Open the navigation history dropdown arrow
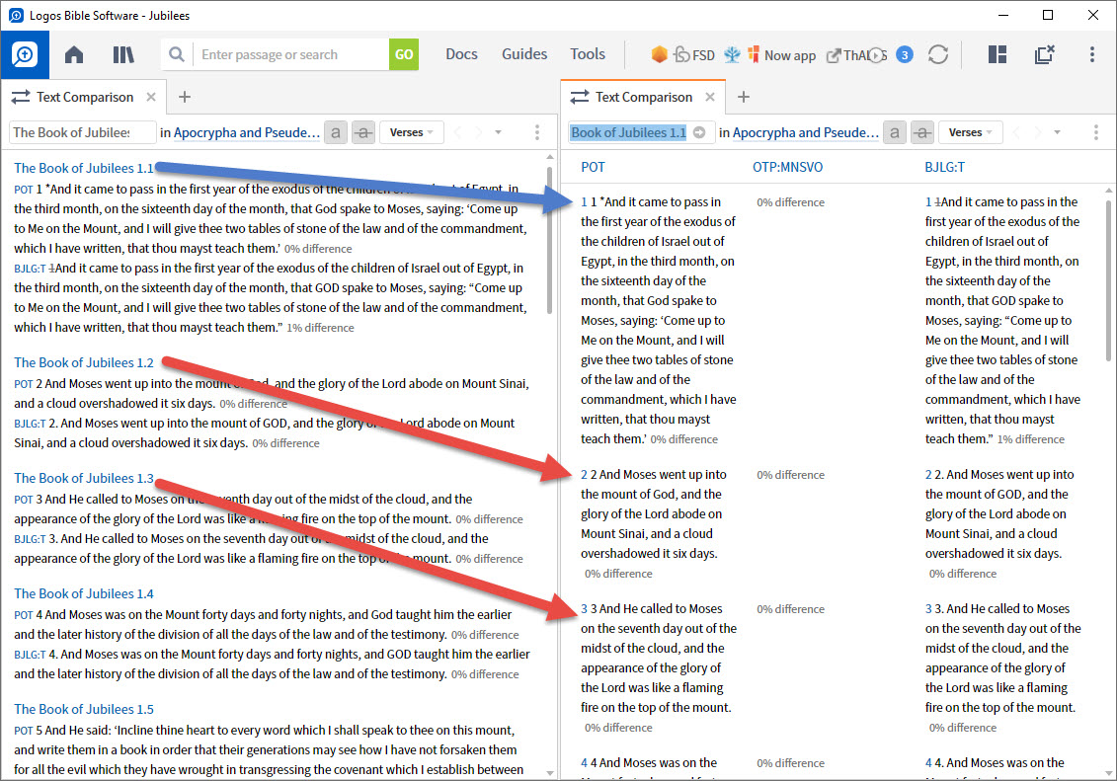This screenshot has width=1117, height=781. (x=497, y=131)
